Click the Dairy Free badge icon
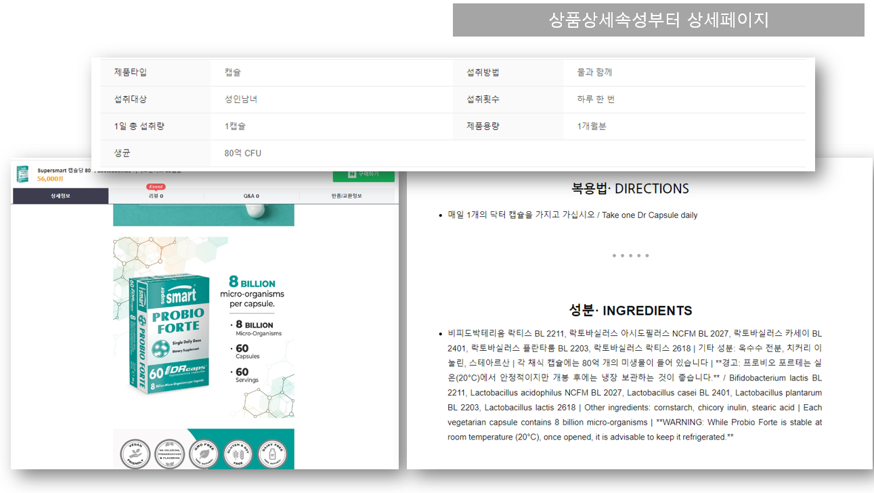The height and width of the screenshot is (493, 874). [x=273, y=454]
